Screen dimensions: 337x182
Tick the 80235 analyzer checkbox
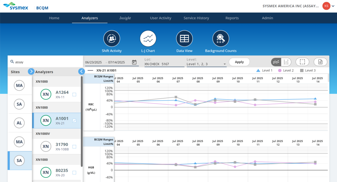click(74, 173)
